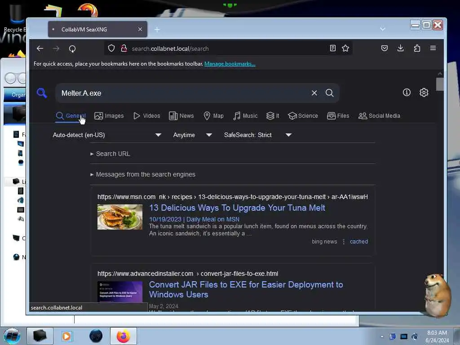
Task: Switch to the It search tab
Action: click(x=273, y=115)
